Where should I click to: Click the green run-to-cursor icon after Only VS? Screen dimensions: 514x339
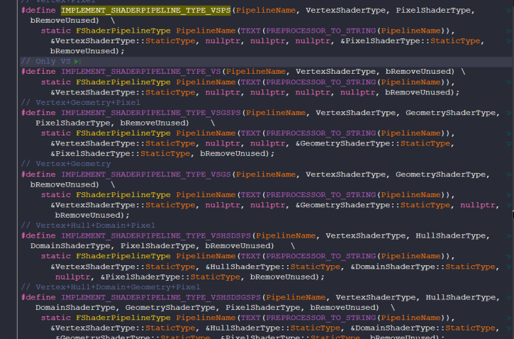[78, 61]
